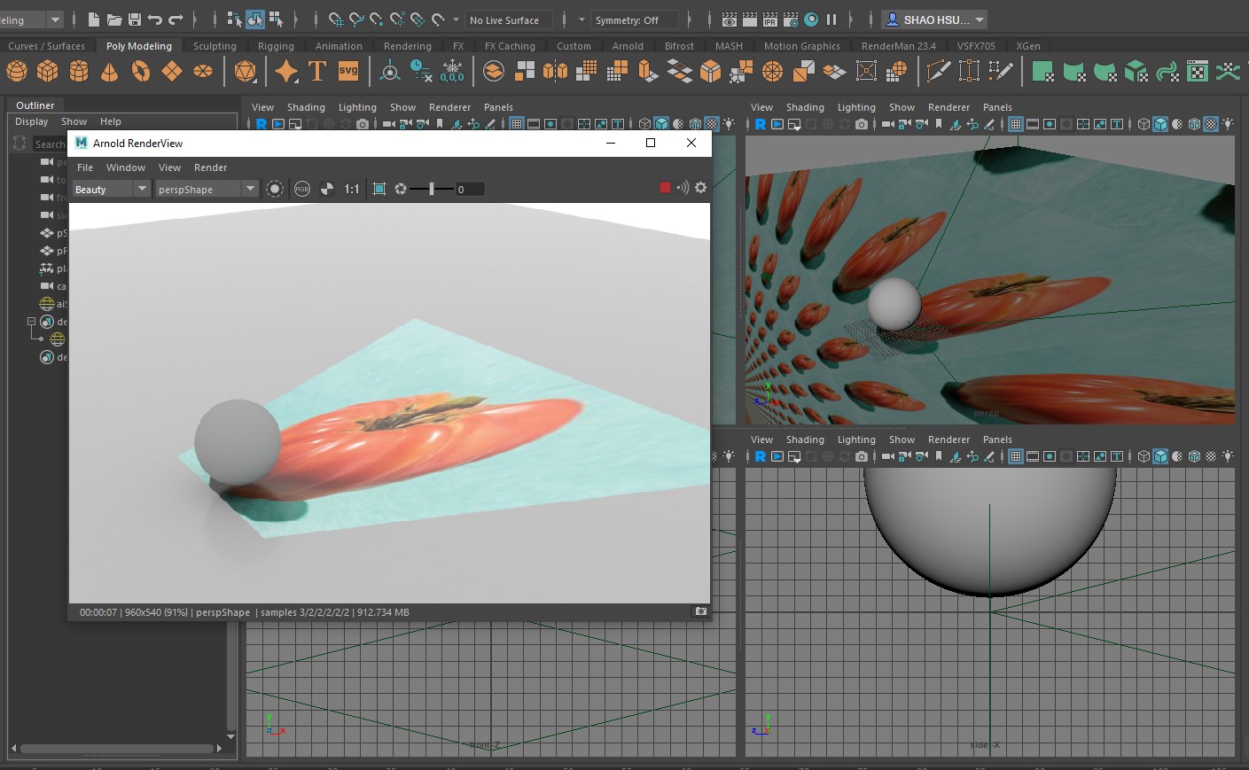Screen dimensions: 1249x770
Task: Collapse the expanded node in the Outliner
Action: [x=33, y=322]
